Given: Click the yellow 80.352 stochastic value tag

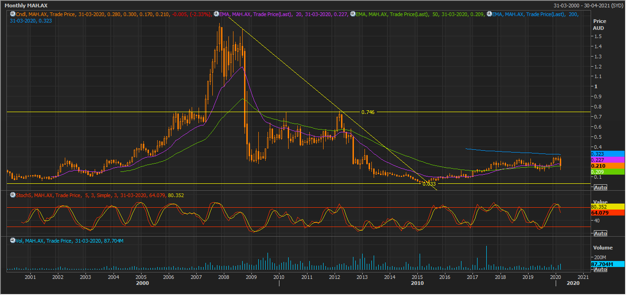Looking at the screenshot, I should [x=608, y=207].
